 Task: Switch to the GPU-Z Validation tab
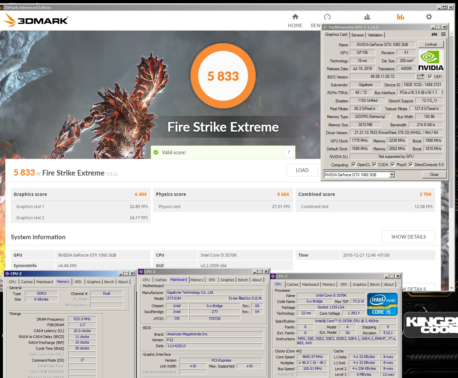375,35
